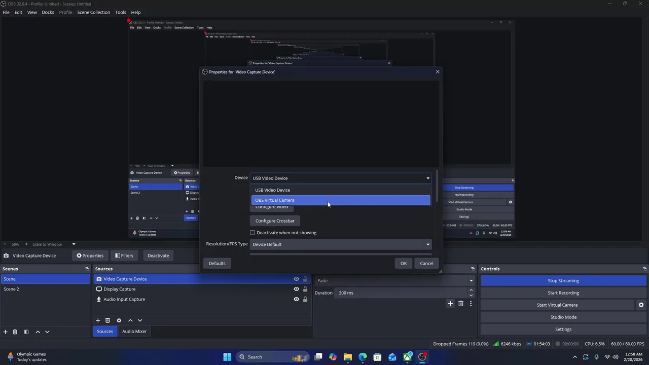
Task: Pop out the Controls dock icon
Action: 645,269
